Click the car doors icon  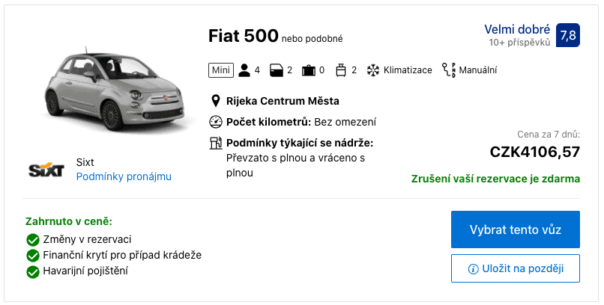[277, 70]
